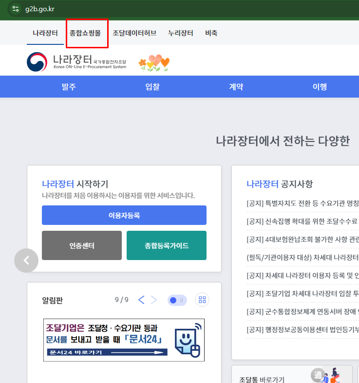Open the 이행 menu
This screenshot has height=383, width=359.
[x=320, y=87]
